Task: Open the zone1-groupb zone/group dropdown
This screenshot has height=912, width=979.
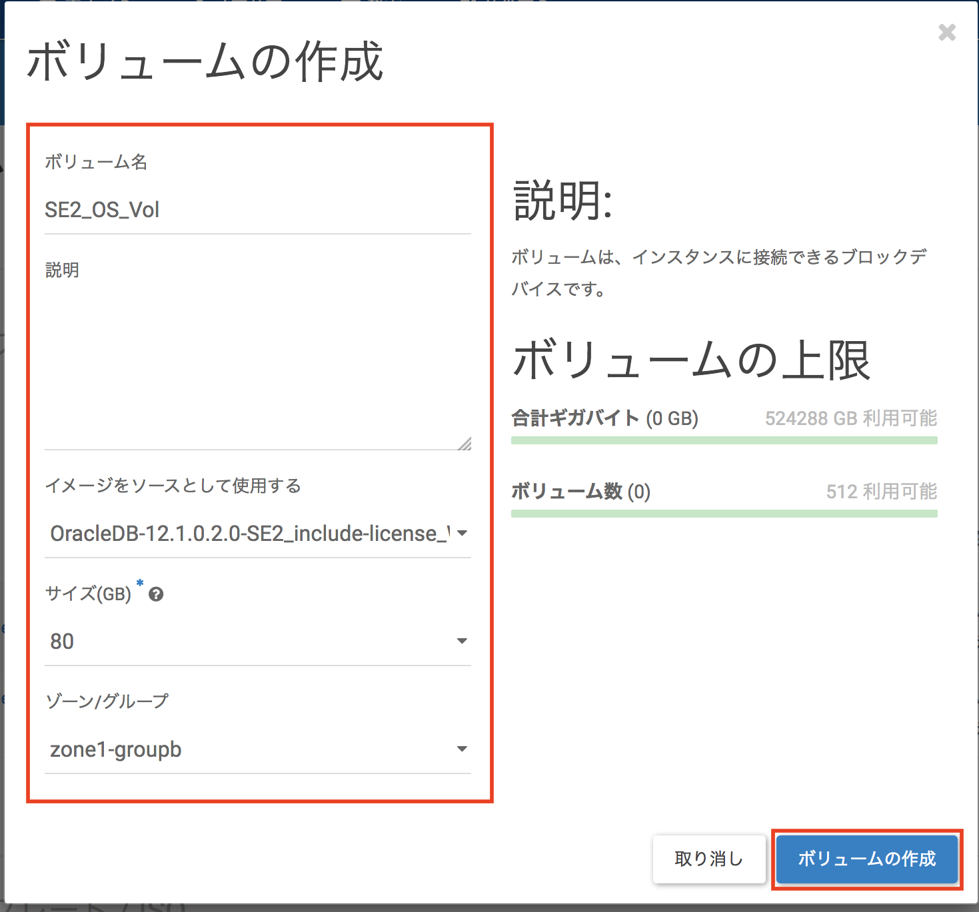Action: coord(257,749)
